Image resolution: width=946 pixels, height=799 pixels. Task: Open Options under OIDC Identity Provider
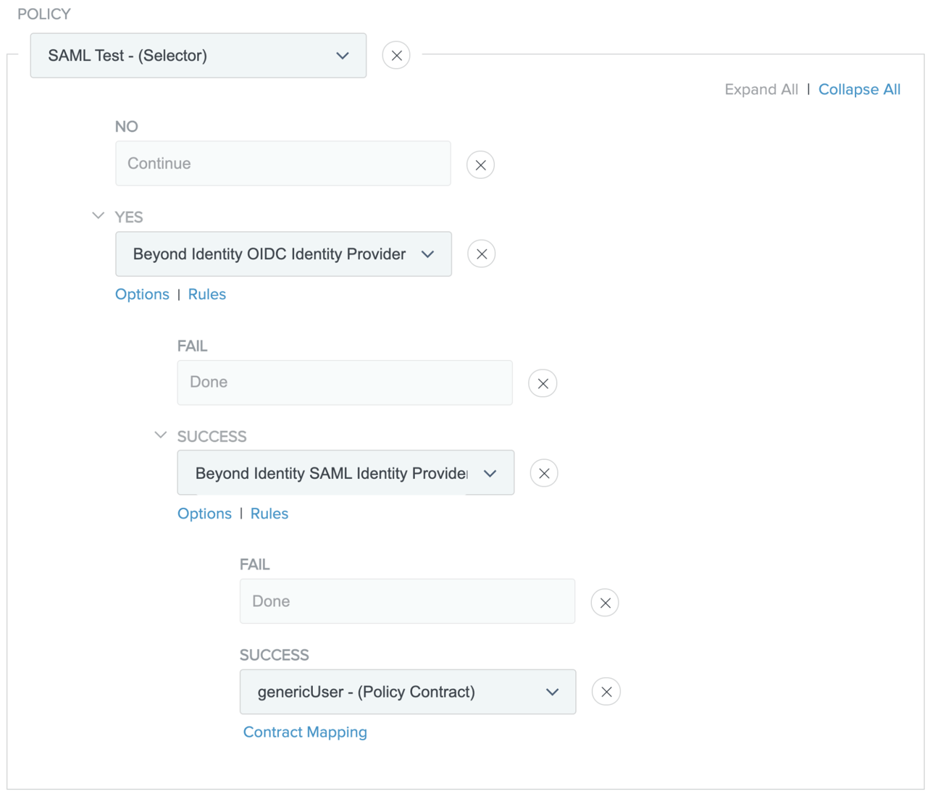142,295
